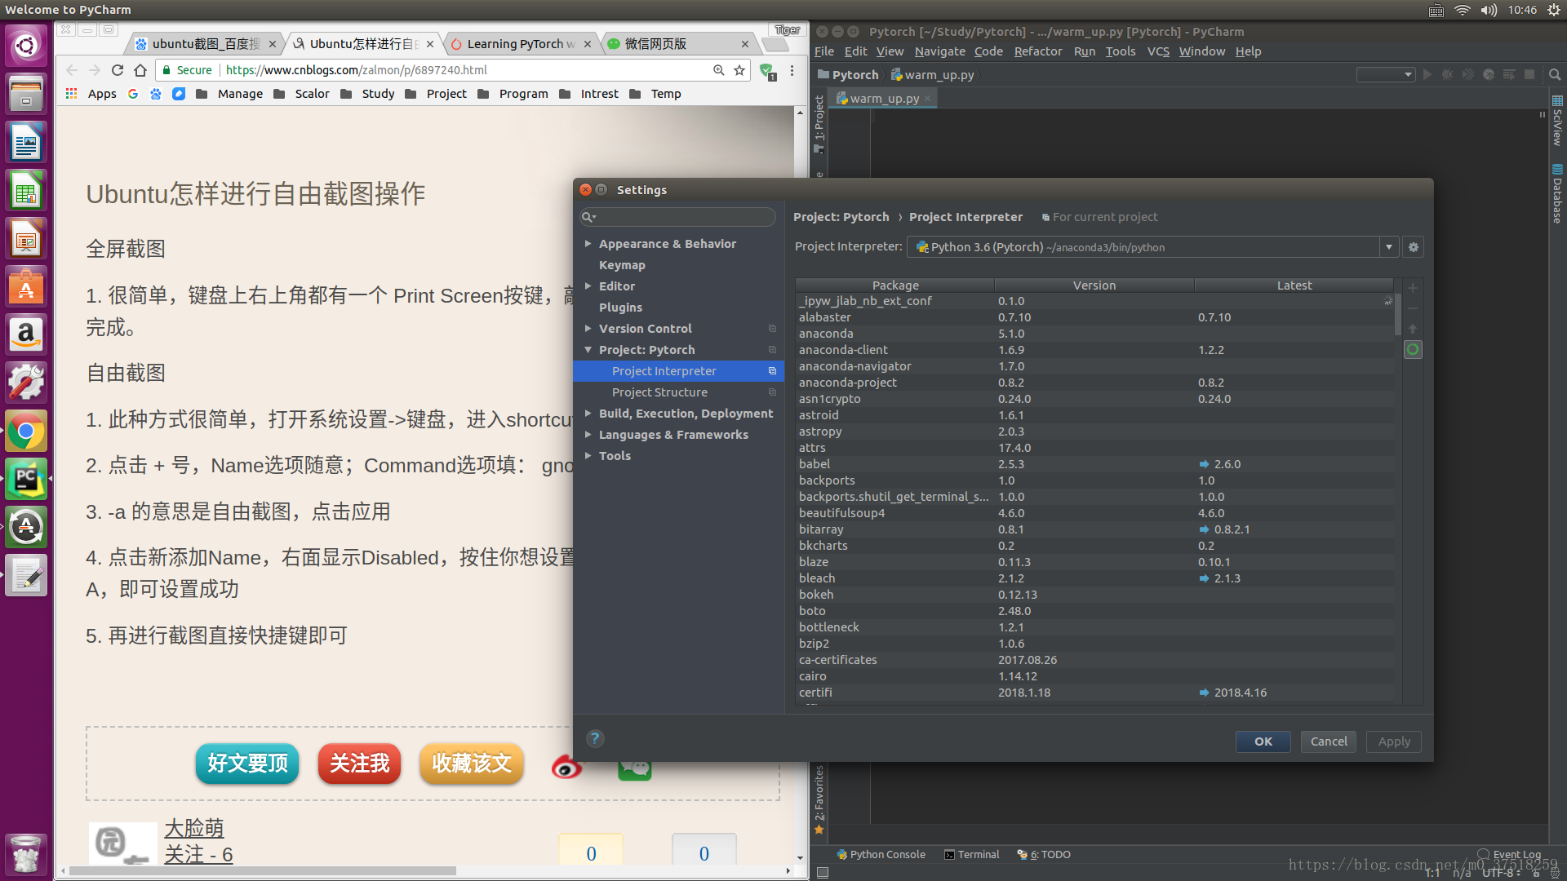Expand the Editor settings group
The width and height of the screenshot is (1567, 881).
tap(588, 286)
